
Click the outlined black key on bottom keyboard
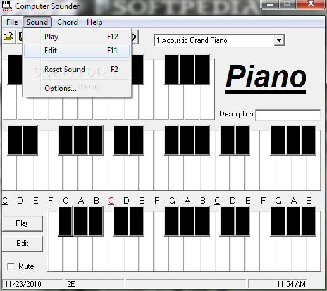pos(65,221)
